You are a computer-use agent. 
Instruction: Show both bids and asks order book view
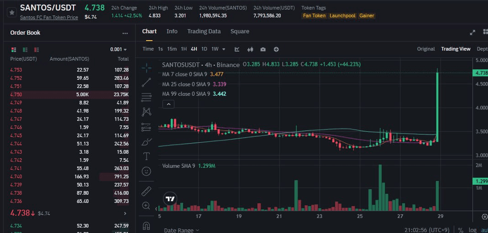tap(13, 50)
